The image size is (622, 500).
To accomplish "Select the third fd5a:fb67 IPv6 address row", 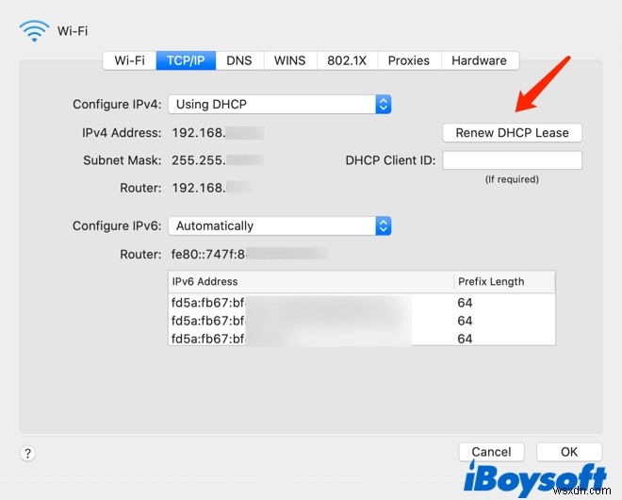I will tap(361, 339).
